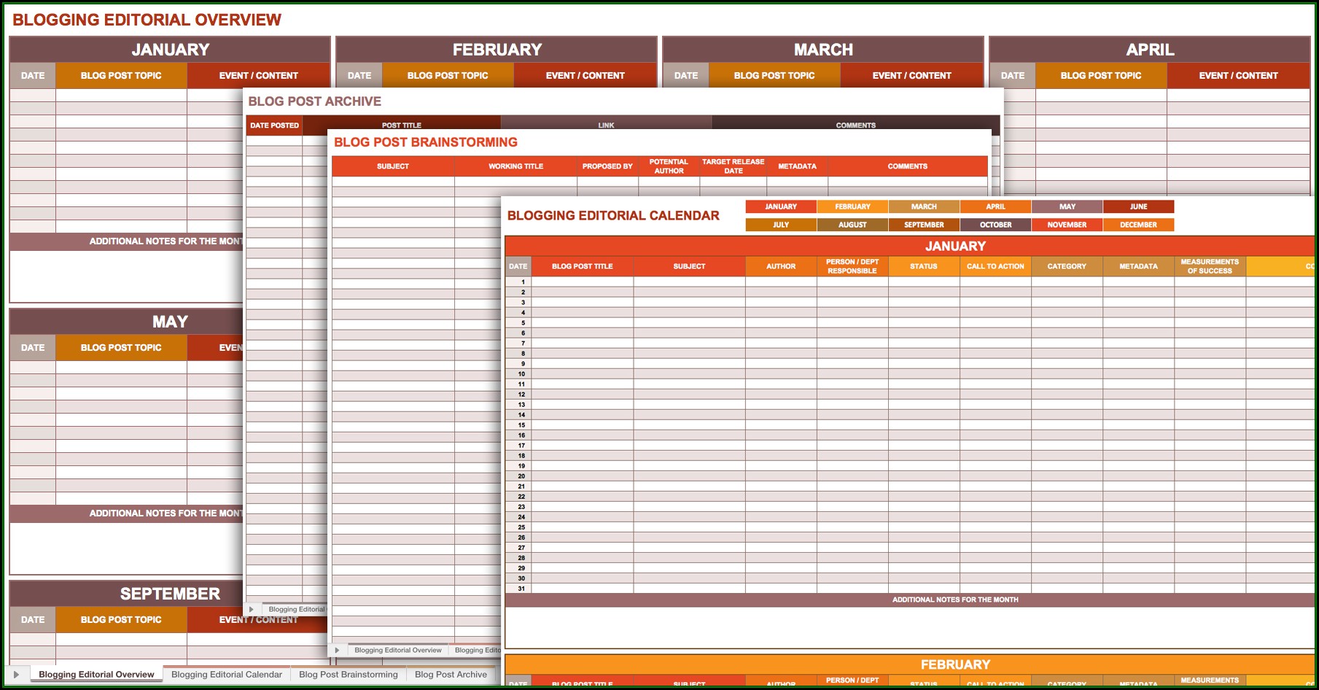Select the Blog Post Archive sheet tab
Screen dimensions: 1319x690
tap(451, 675)
